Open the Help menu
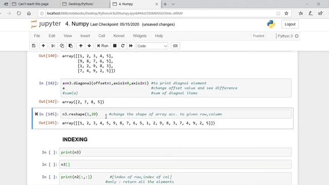This screenshot has width=329, height=185. pyautogui.click(x=159, y=36)
